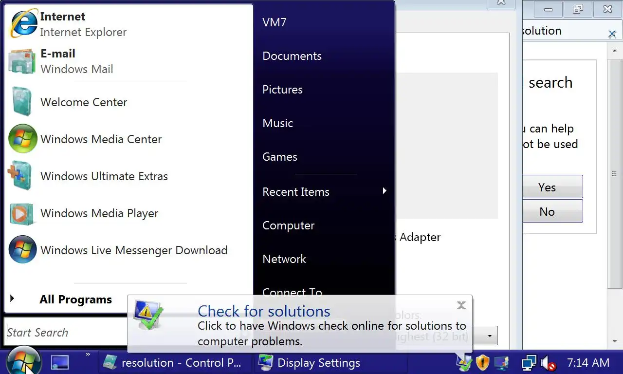This screenshot has height=374, width=623.
Task: Minimize the help window
Action: click(549, 9)
